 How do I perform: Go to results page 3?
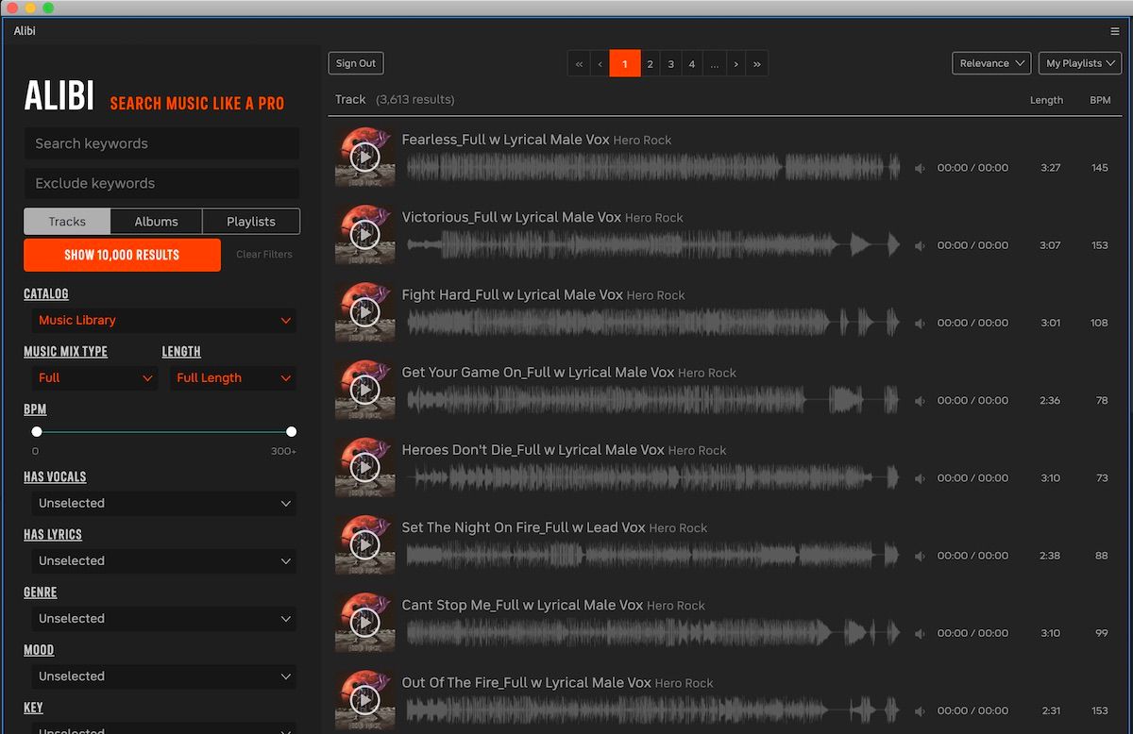pyautogui.click(x=670, y=62)
